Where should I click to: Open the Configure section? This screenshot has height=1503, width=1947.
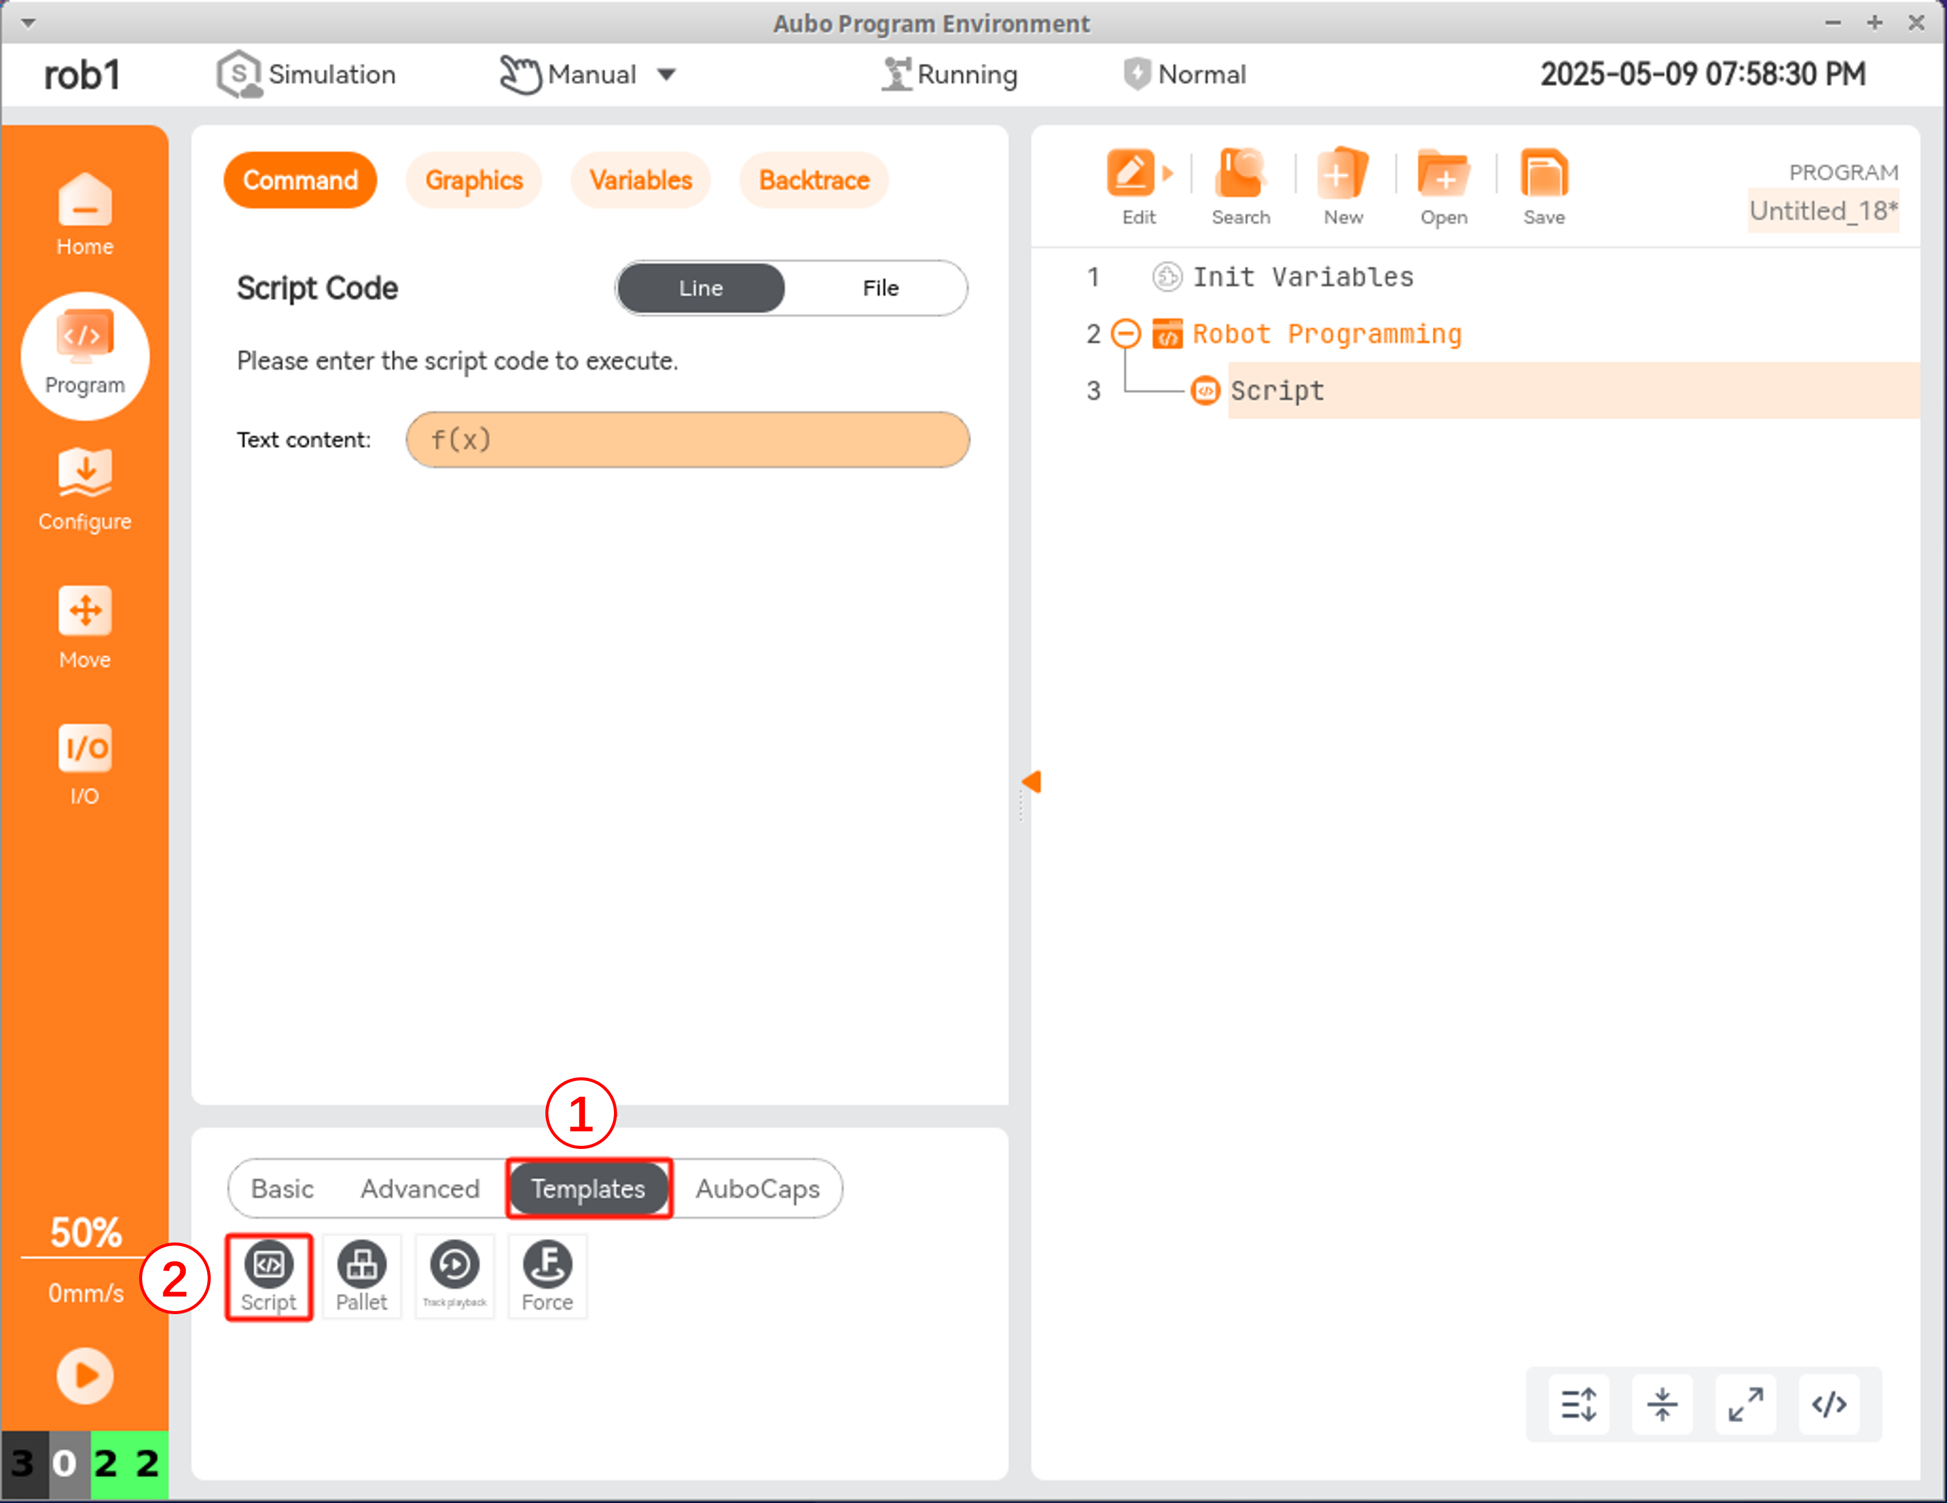pyautogui.click(x=84, y=490)
